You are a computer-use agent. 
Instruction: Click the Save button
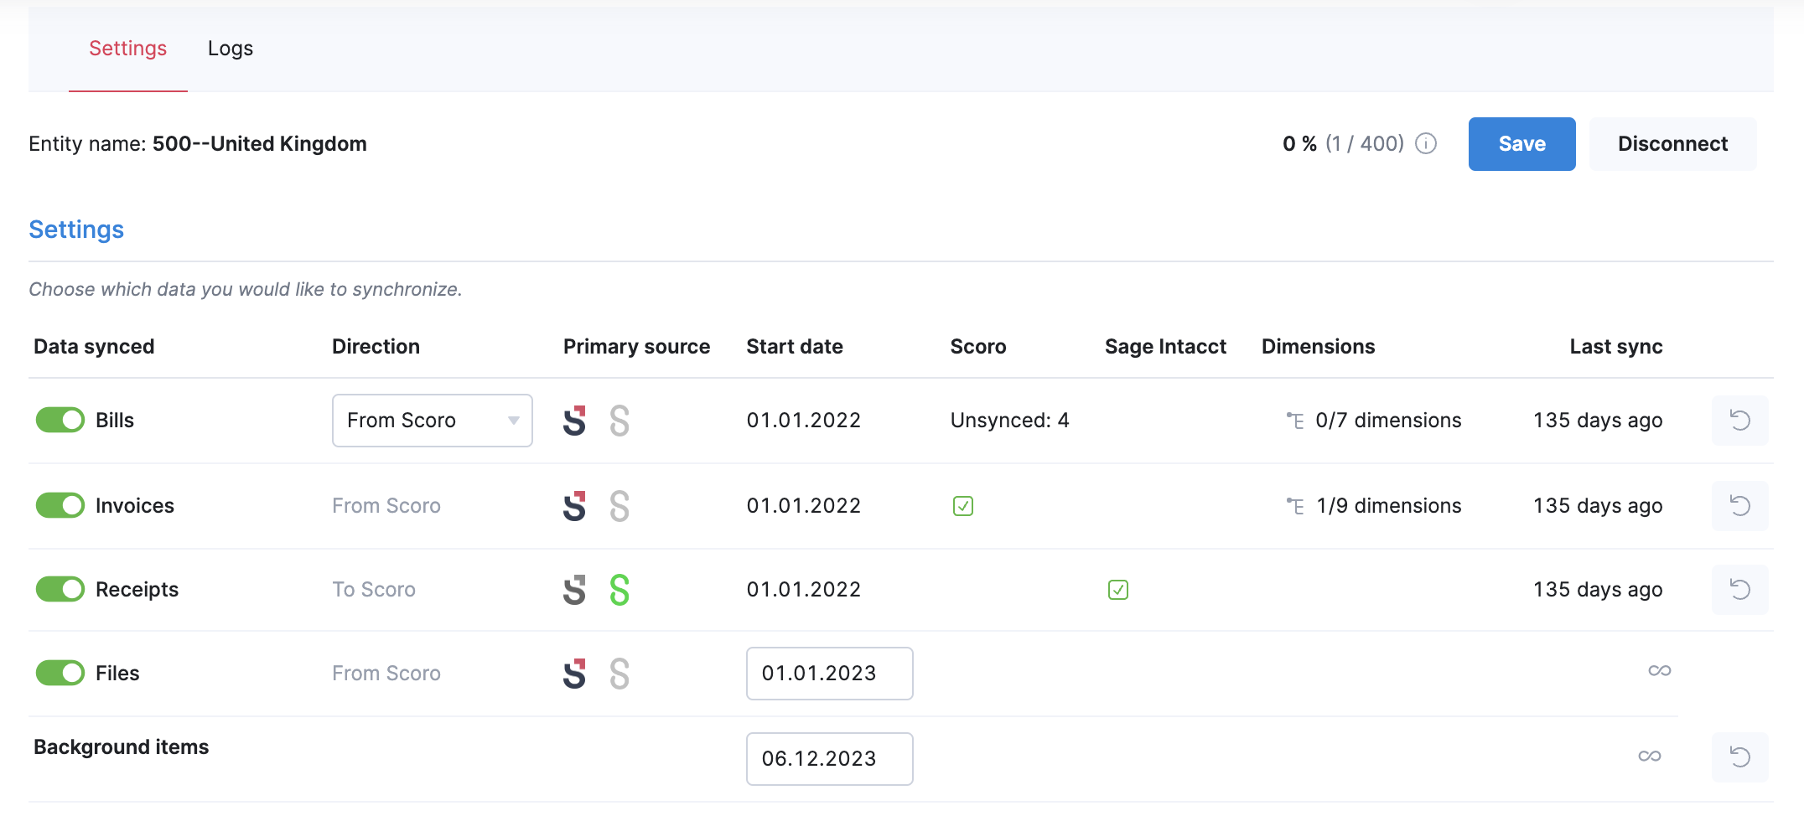click(x=1521, y=143)
